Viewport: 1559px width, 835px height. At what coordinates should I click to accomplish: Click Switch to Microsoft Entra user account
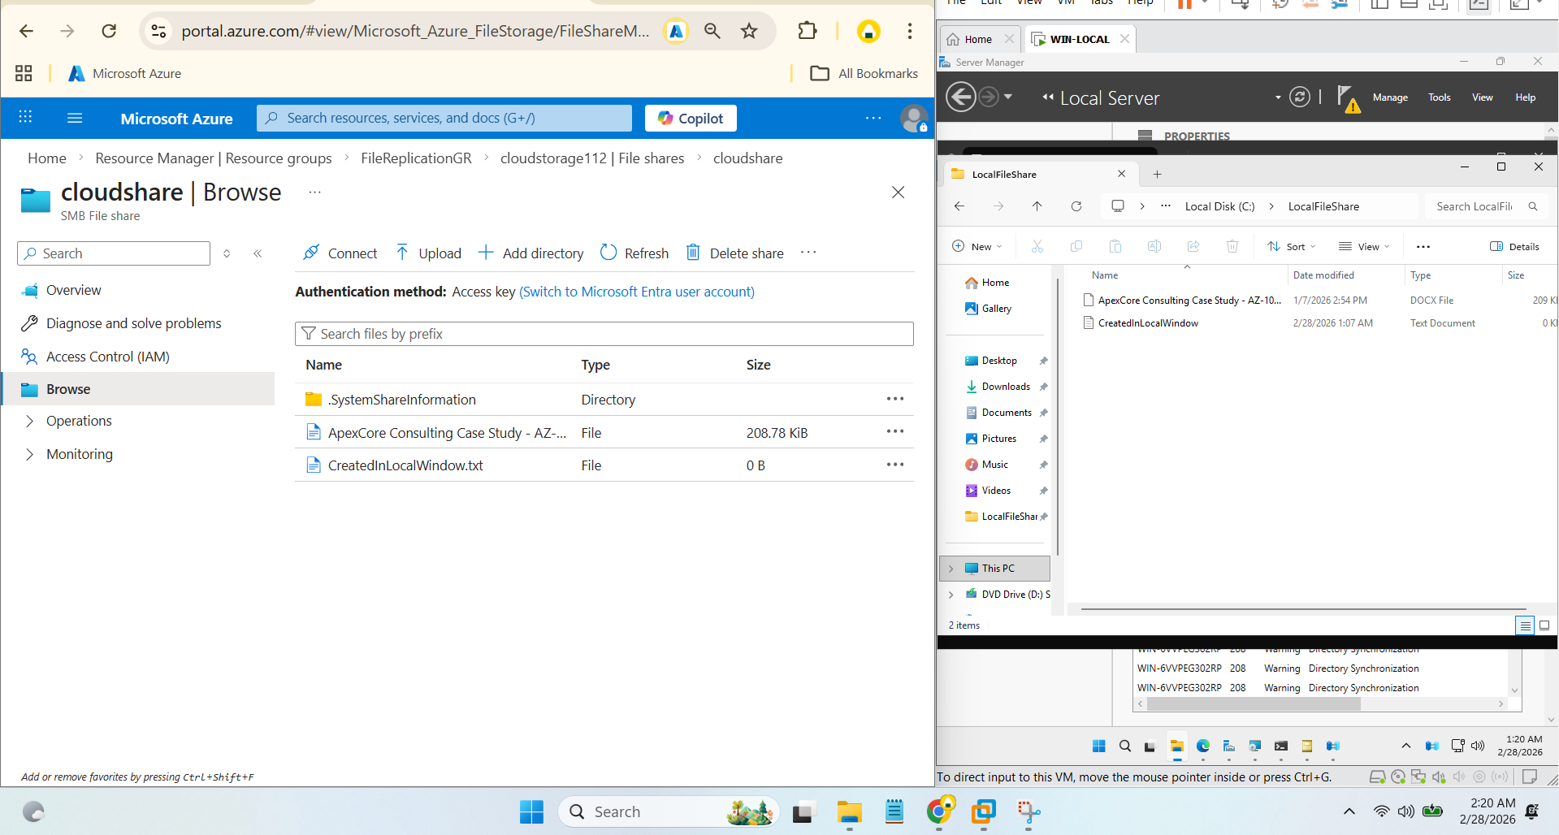point(637,292)
